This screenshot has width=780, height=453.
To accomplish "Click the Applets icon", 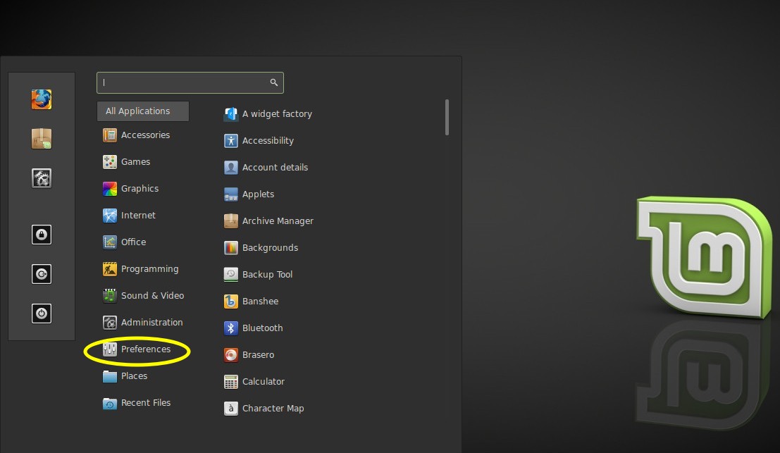I will [231, 194].
